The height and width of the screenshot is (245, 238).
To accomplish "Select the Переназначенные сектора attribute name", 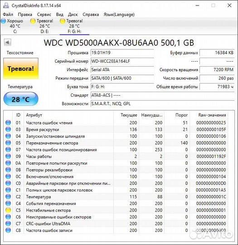I will point(52,143).
